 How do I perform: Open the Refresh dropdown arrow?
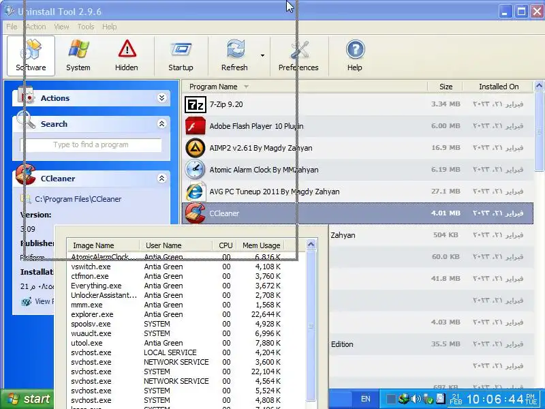pyautogui.click(x=262, y=55)
